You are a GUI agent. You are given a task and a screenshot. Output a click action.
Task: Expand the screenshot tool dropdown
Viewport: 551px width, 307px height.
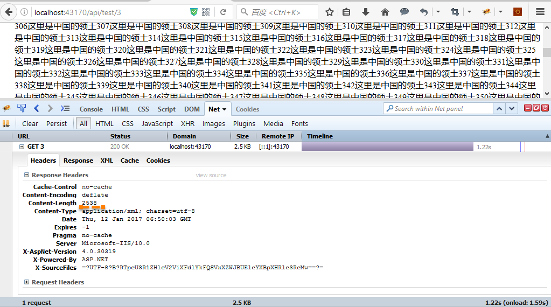pyautogui.click(x=469, y=12)
